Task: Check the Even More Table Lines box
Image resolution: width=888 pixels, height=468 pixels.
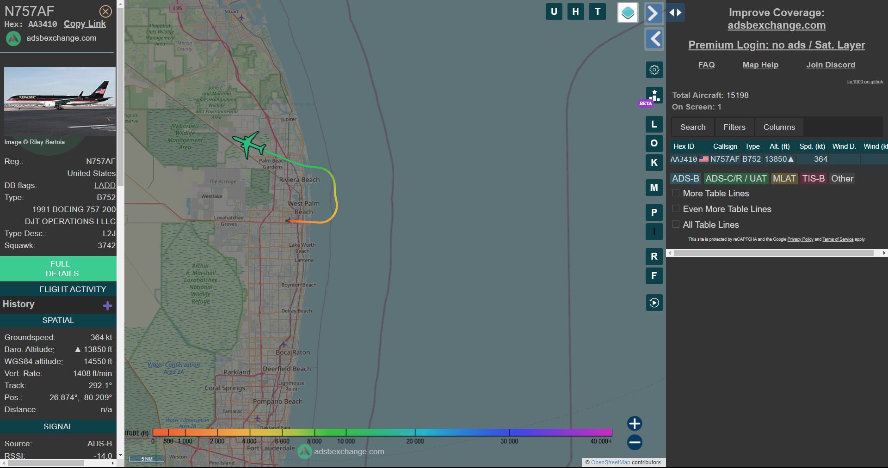Action: pyautogui.click(x=676, y=209)
